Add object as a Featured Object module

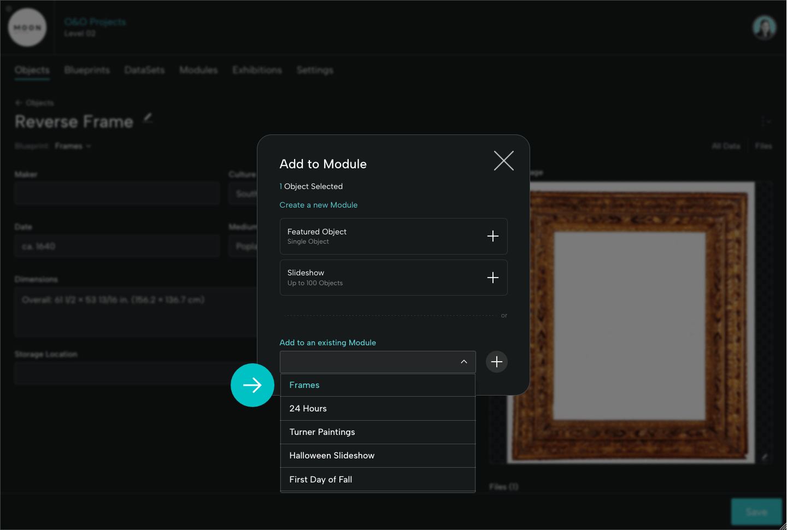tap(492, 236)
